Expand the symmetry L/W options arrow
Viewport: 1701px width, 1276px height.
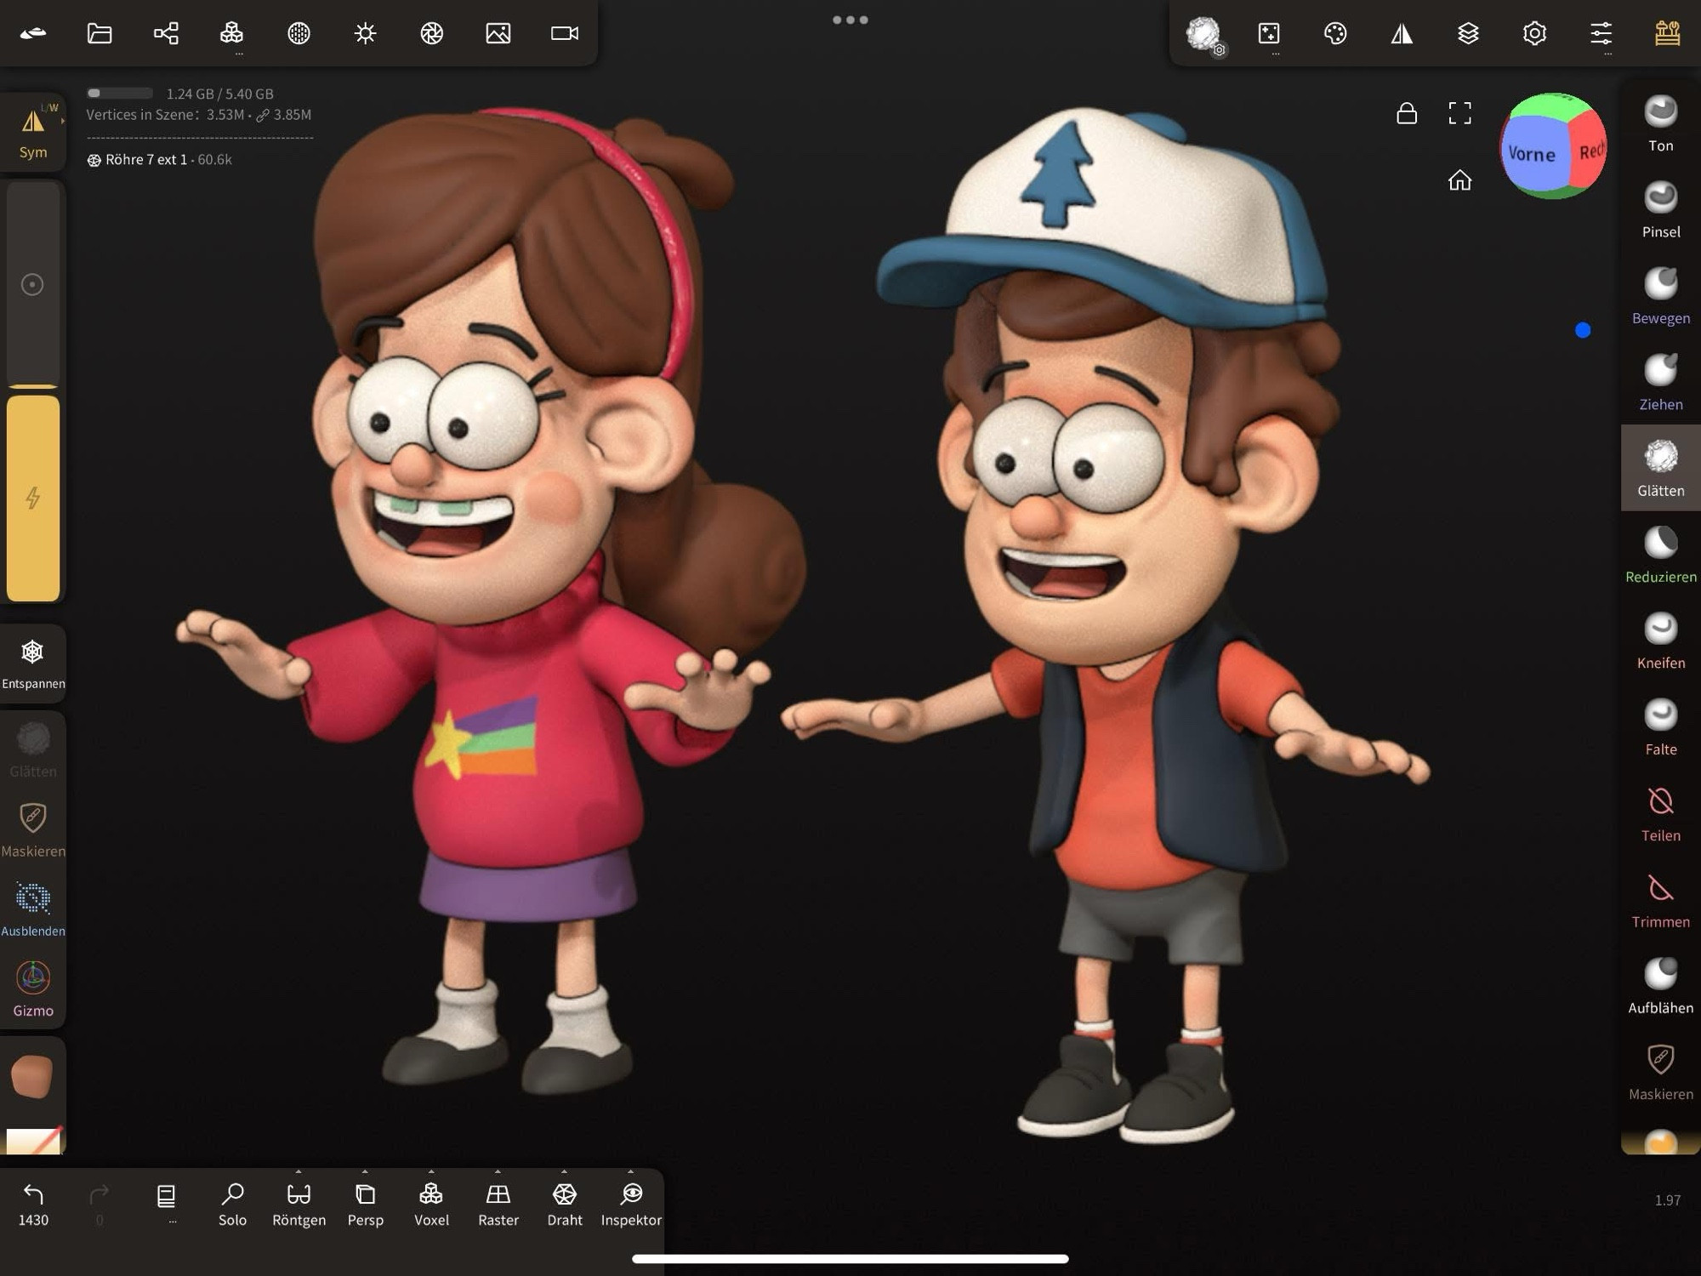(x=63, y=121)
